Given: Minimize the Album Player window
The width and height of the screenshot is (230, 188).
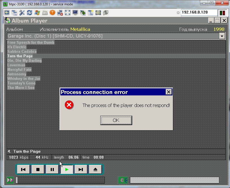Looking at the screenshot, I should (211, 21).
